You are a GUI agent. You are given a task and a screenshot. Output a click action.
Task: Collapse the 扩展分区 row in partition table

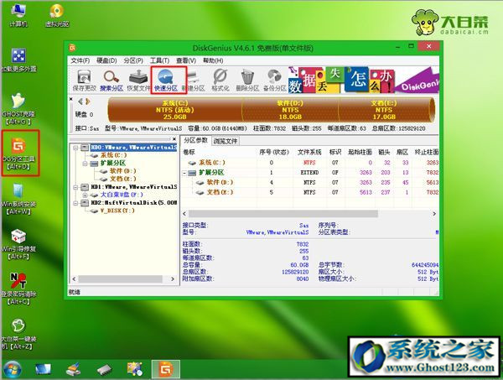point(184,173)
